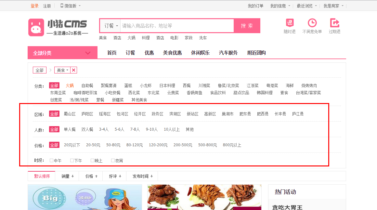Check the 中午 time checkbox
Viewport: 377px width, 210px height.
[51, 160]
